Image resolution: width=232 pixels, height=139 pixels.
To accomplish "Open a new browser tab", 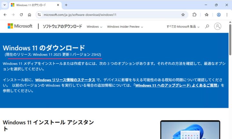I will click(66, 5).
